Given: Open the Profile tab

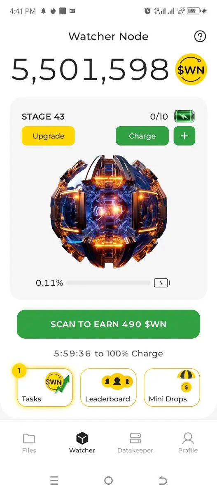Looking at the screenshot, I should click(188, 443).
